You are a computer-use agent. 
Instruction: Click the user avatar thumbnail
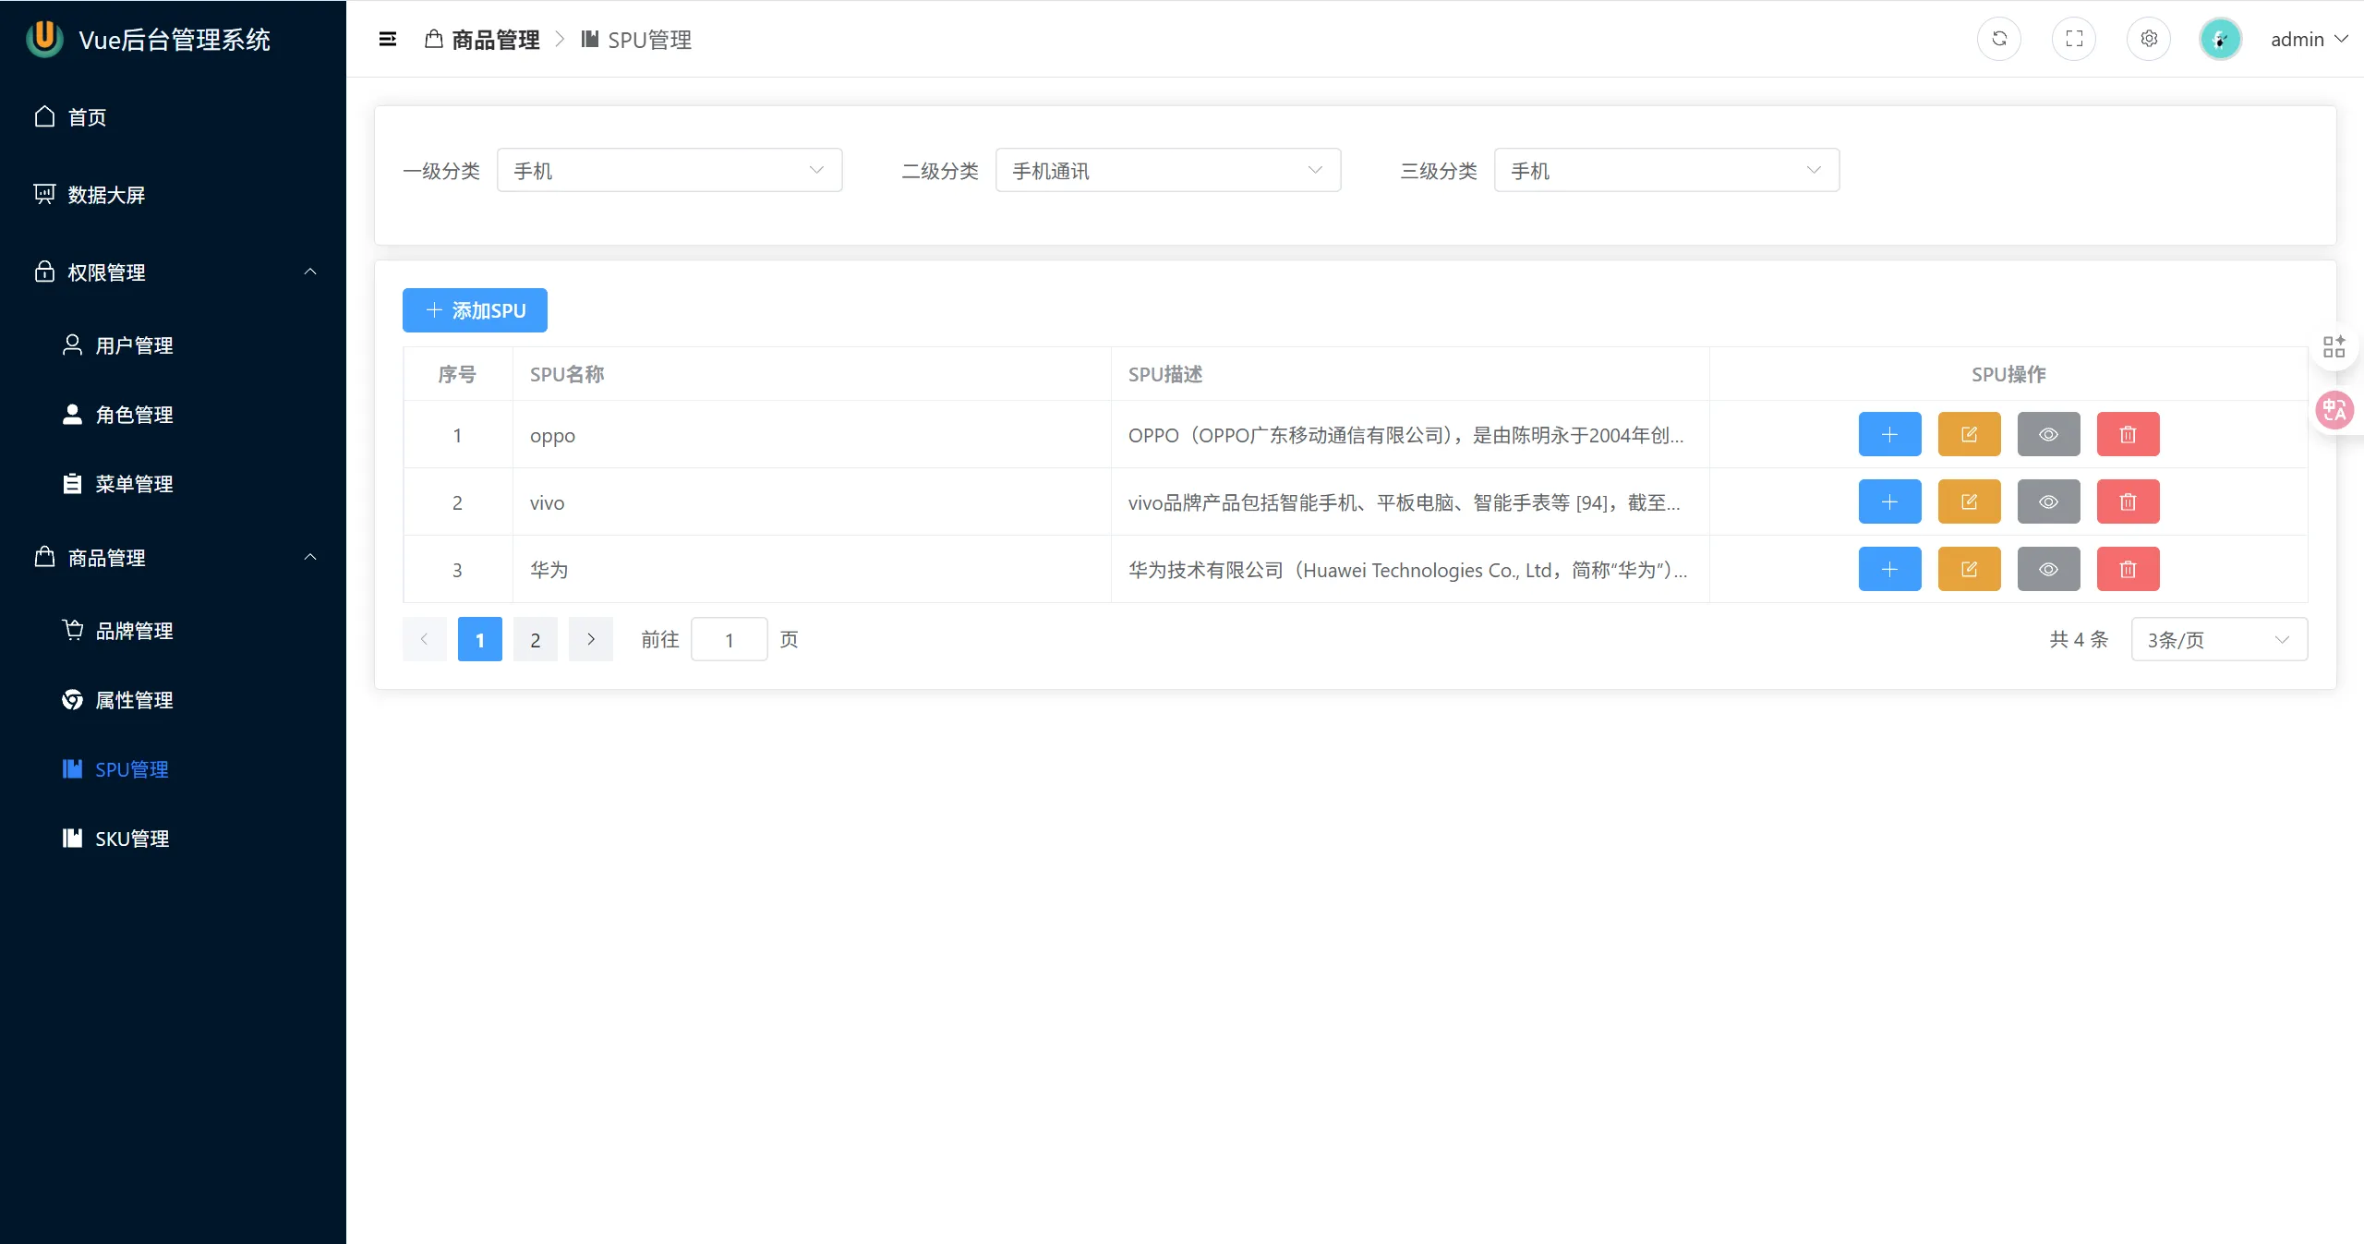2220,40
